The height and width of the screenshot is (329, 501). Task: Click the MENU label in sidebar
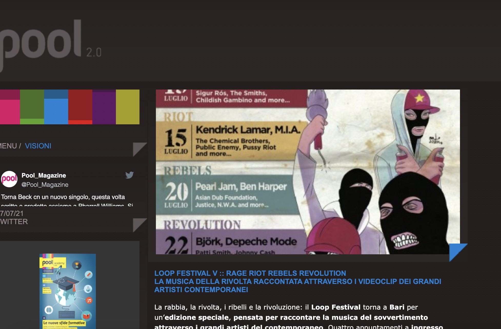[x=8, y=146]
